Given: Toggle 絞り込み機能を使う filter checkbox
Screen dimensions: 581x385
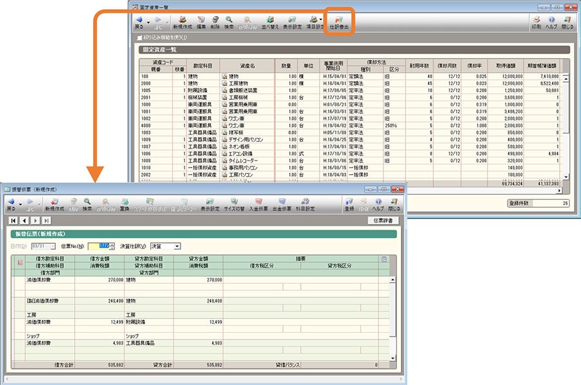Looking at the screenshot, I should (139, 37).
